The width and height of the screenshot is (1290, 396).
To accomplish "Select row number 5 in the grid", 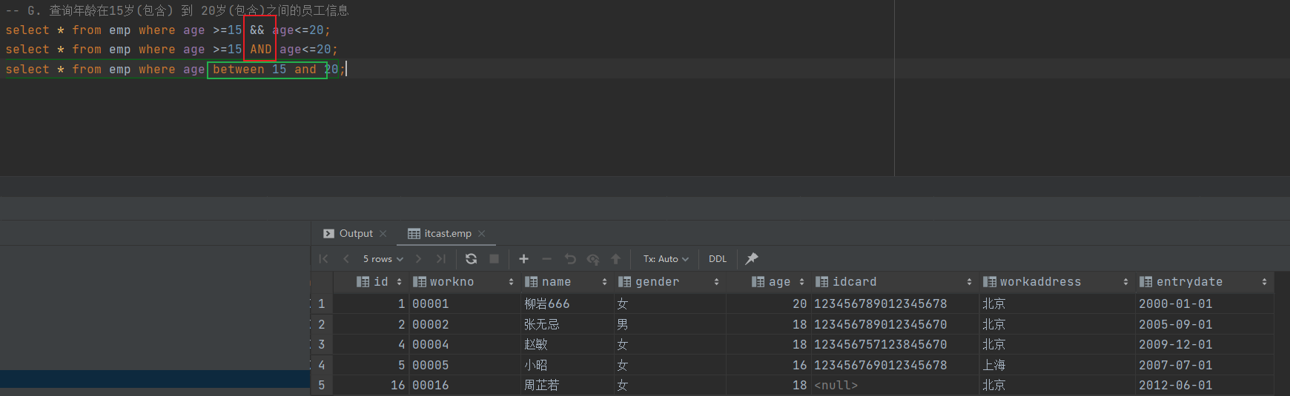I will [322, 386].
